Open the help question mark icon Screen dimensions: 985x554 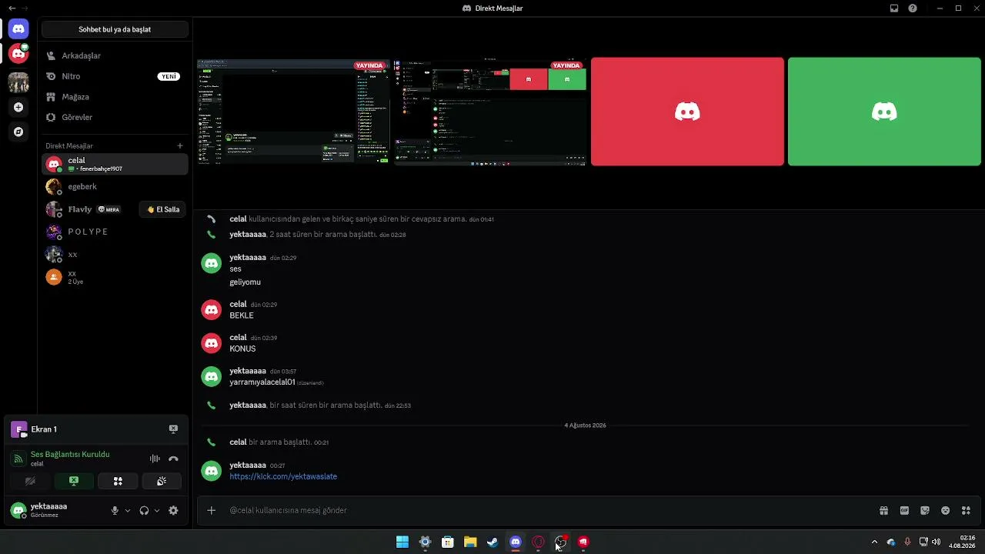(x=913, y=8)
